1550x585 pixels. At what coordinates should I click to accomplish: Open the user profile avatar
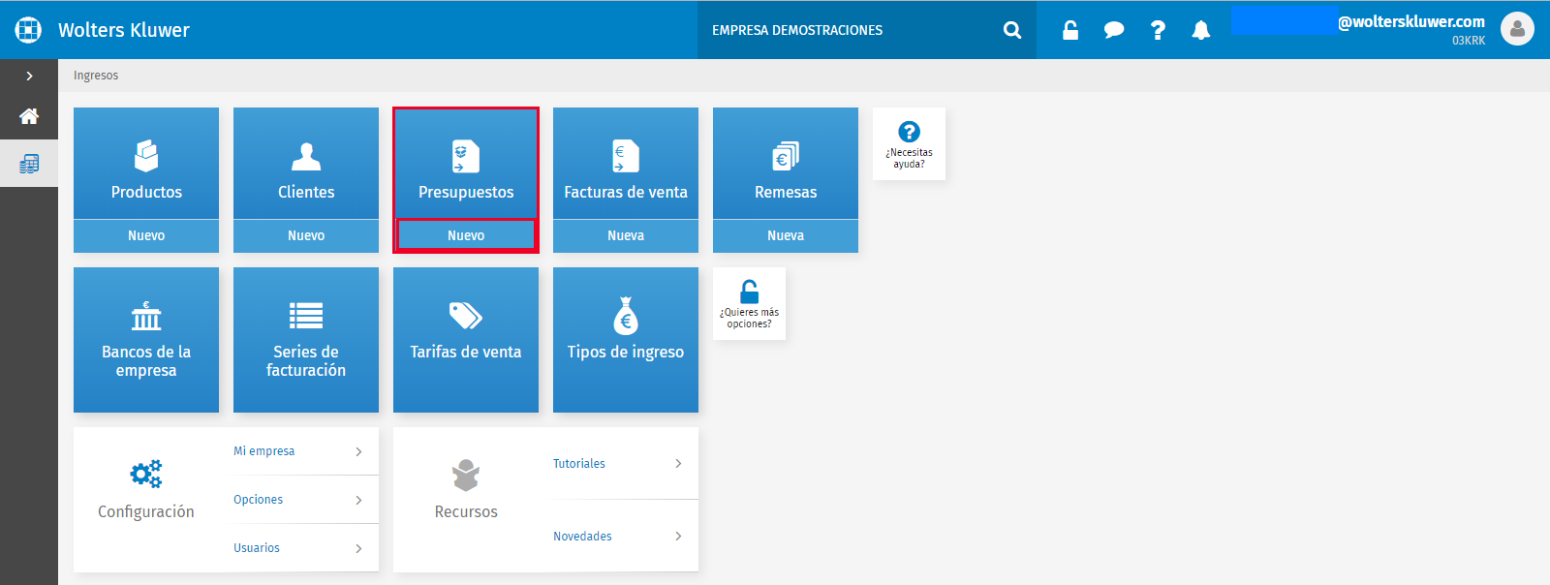pos(1517,29)
